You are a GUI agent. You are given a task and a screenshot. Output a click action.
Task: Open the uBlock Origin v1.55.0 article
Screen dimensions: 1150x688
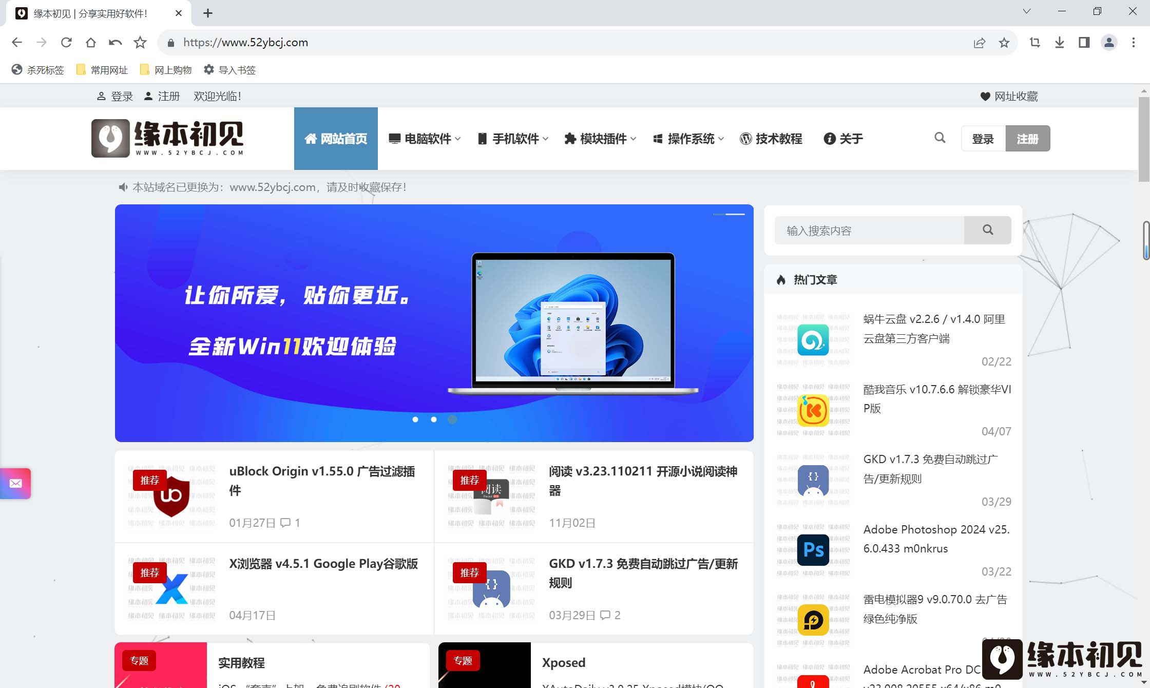[x=322, y=481]
